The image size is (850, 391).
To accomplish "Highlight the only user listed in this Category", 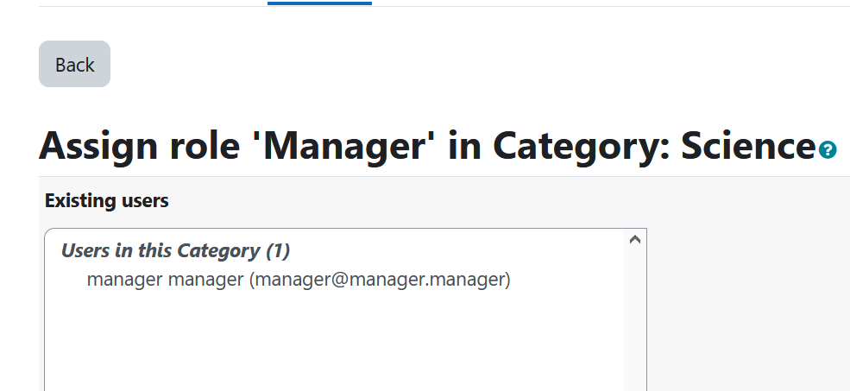I will click(299, 280).
